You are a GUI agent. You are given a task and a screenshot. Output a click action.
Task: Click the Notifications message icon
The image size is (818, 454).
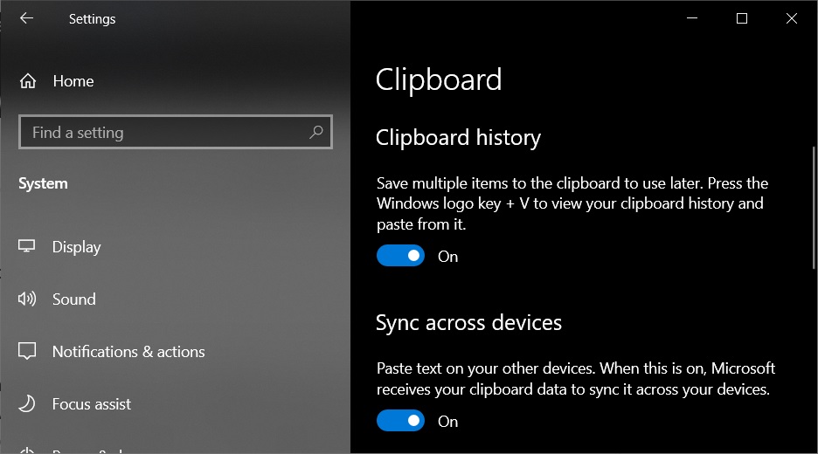(x=27, y=352)
